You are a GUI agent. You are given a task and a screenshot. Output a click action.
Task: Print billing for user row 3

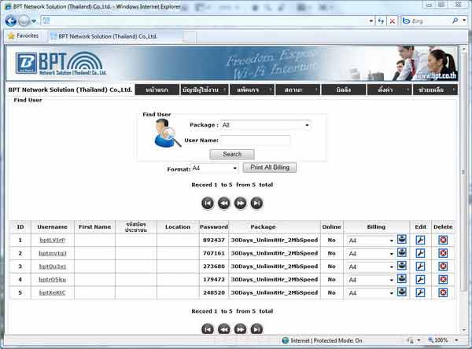[401, 266]
